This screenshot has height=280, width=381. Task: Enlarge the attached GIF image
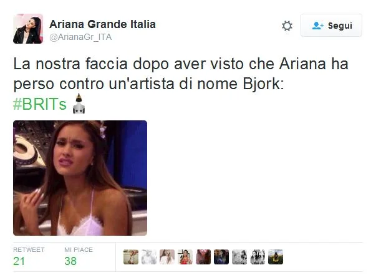[x=80, y=178]
